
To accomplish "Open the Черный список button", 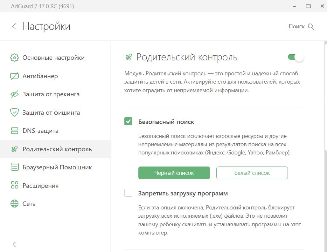I will [174, 173].
